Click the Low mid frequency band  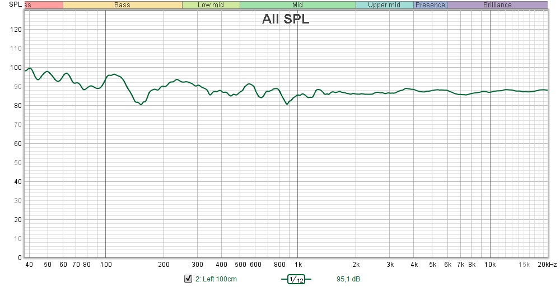tap(211, 5)
